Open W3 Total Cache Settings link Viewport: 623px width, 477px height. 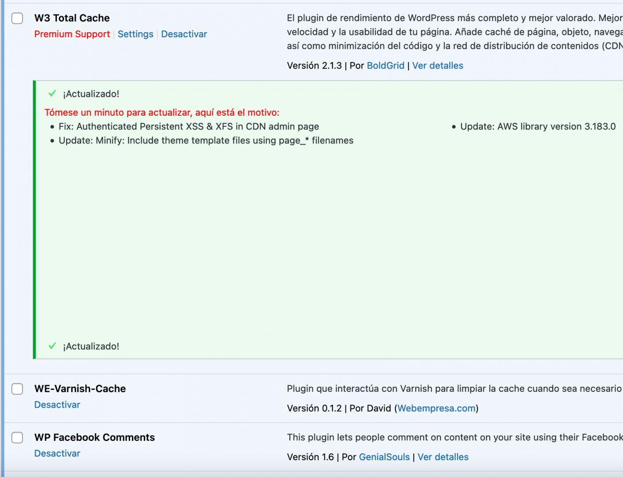click(135, 34)
